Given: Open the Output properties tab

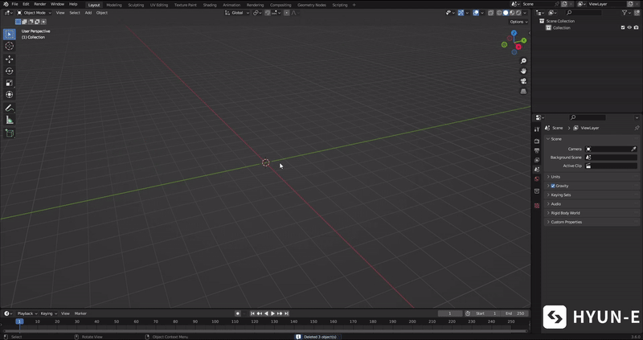Looking at the screenshot, I should point(537,150).
